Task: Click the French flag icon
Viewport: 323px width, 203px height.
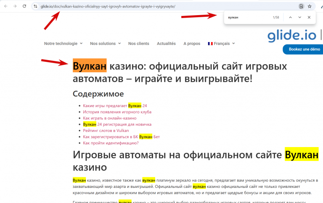Action: [210, 44]
